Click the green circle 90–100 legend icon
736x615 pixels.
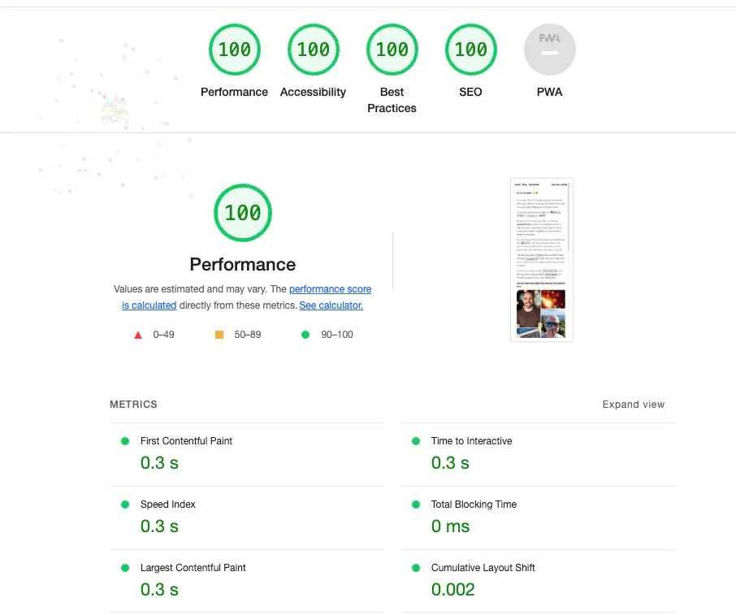305,335
